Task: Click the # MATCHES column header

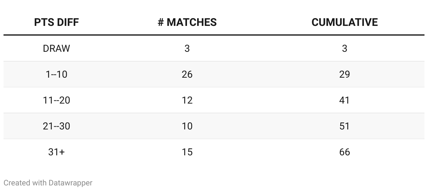Action: click(x=187, y=22)
